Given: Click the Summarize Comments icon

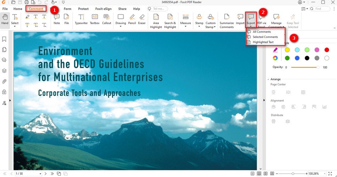Looking at the screenshot, I should [x=227, y=20].
